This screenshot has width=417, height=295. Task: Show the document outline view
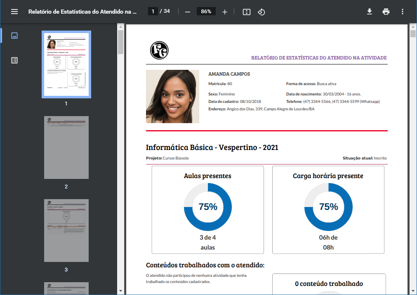click(14, 60)
